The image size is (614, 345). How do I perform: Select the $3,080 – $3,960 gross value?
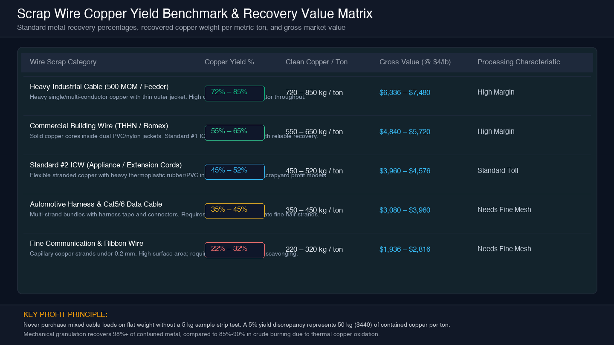click(x=405, y=210)
